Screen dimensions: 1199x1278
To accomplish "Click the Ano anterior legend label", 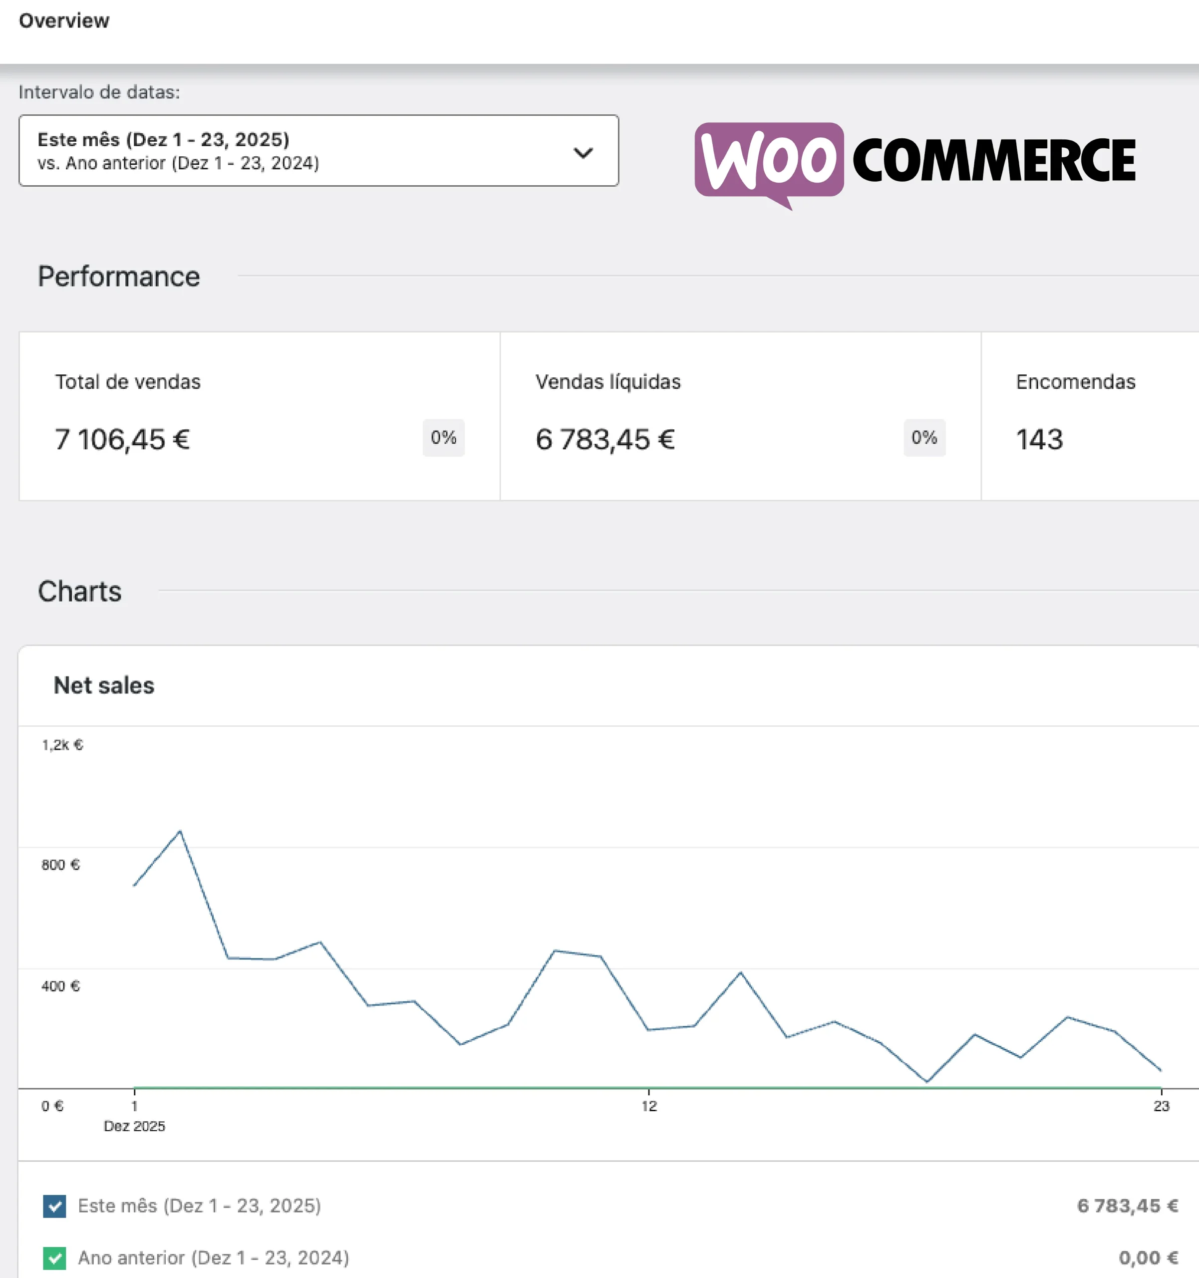I will point(214,1258).
